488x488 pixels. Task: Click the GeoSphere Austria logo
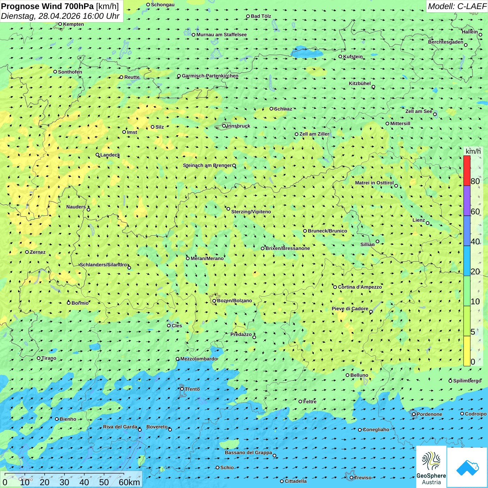pos(431,467)
